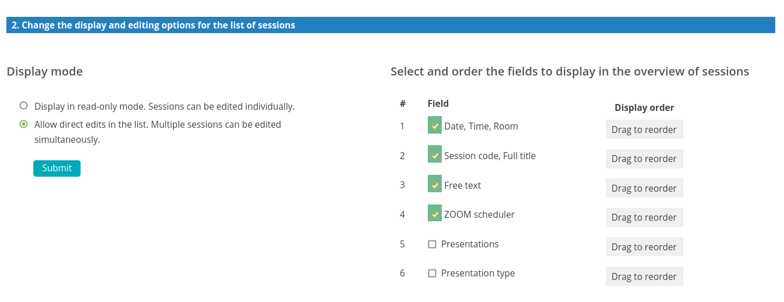Click Drag to reorder for Session code row
Image resolution: width=784 pixels, height=302 pixels.
click(644, 159)
